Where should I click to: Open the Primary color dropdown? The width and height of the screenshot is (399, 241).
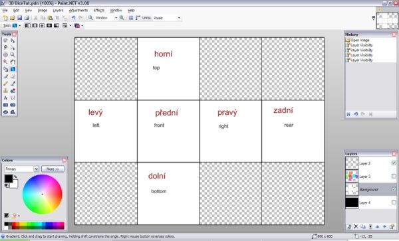(x=21, y=169)
